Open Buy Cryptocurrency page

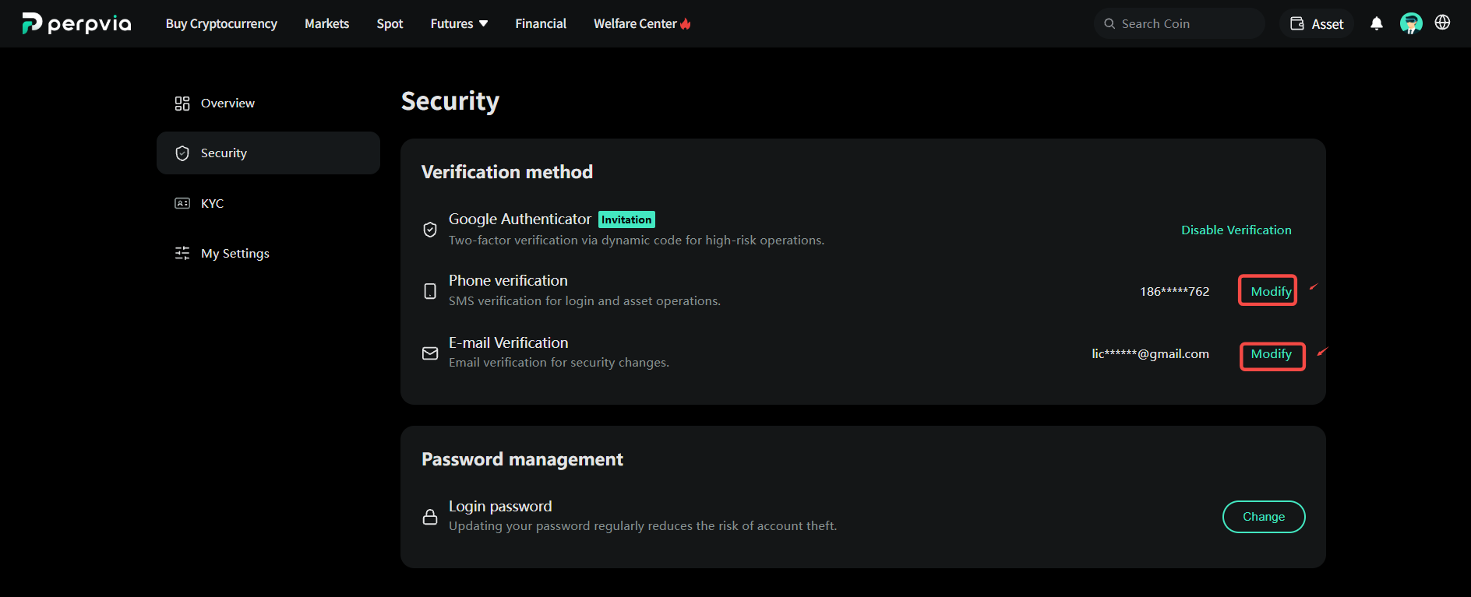point(221,23)
